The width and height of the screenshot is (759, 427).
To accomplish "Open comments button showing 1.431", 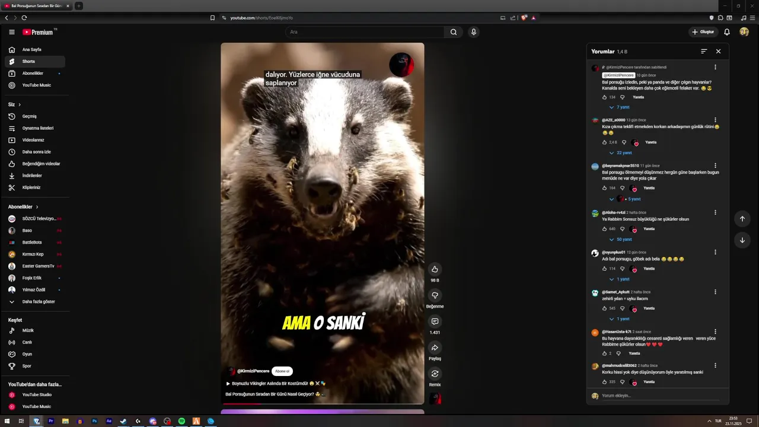I will (435, 321).
